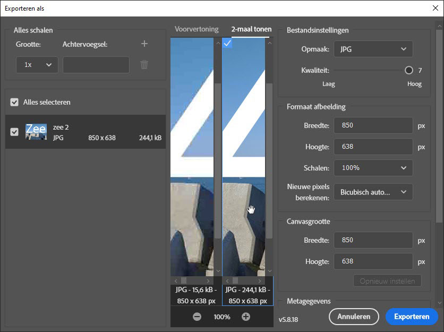Switch to the 2-maal tonen tab
444x332 pixels.
[251, 29]
